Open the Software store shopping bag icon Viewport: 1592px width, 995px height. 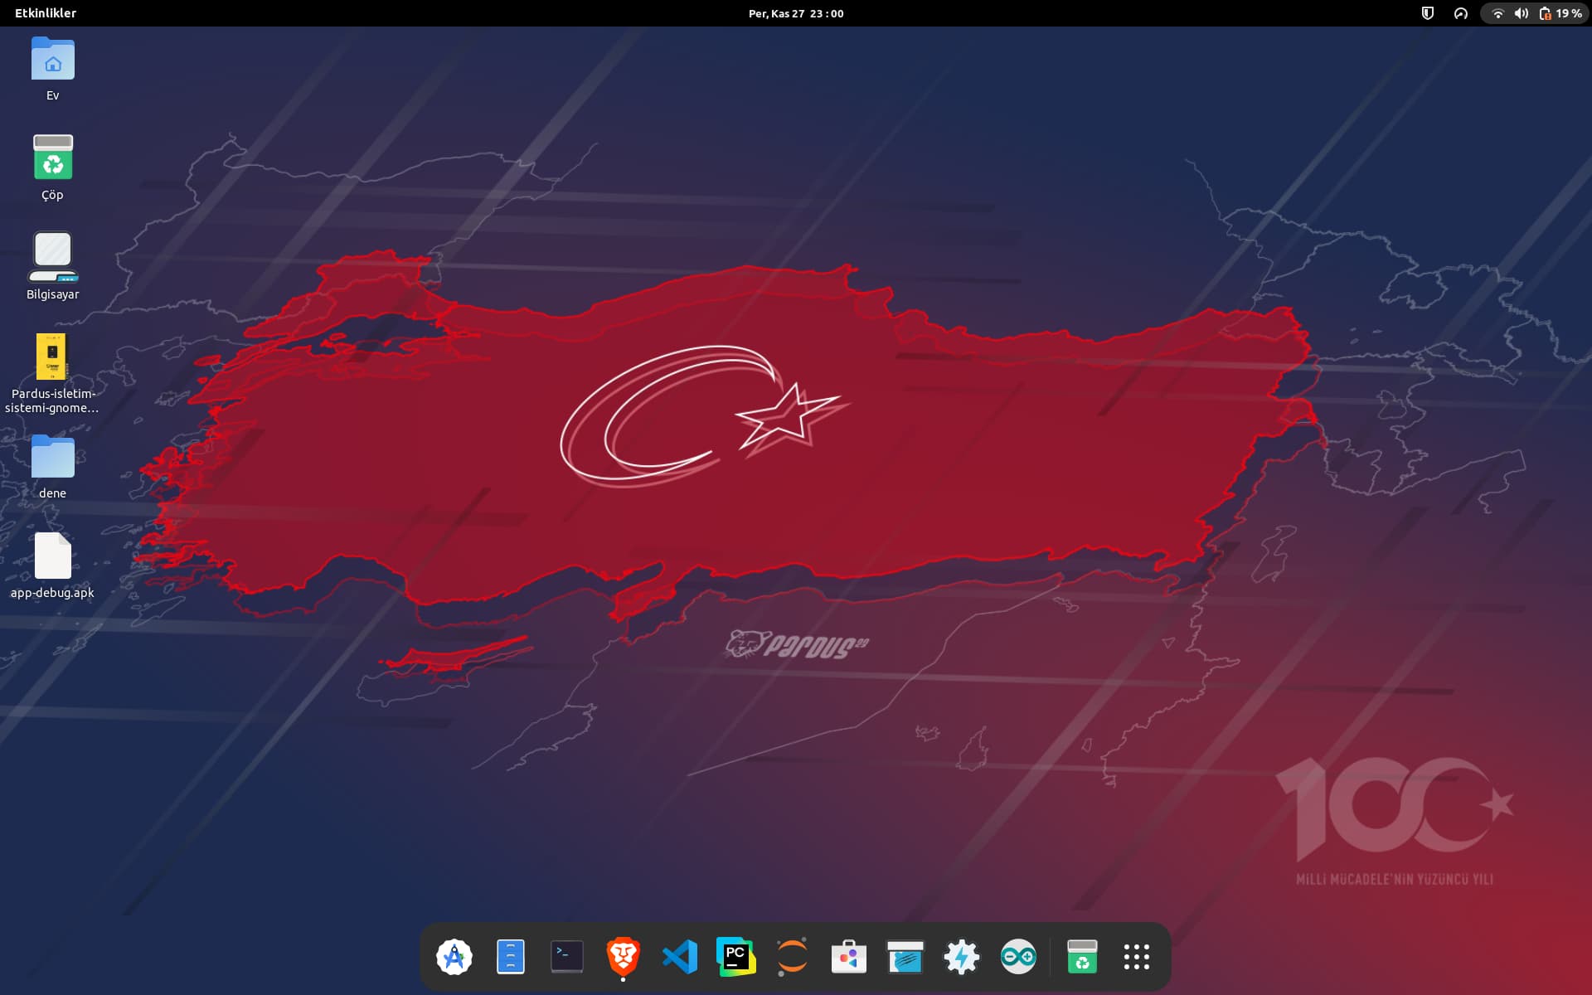[849, 957]
